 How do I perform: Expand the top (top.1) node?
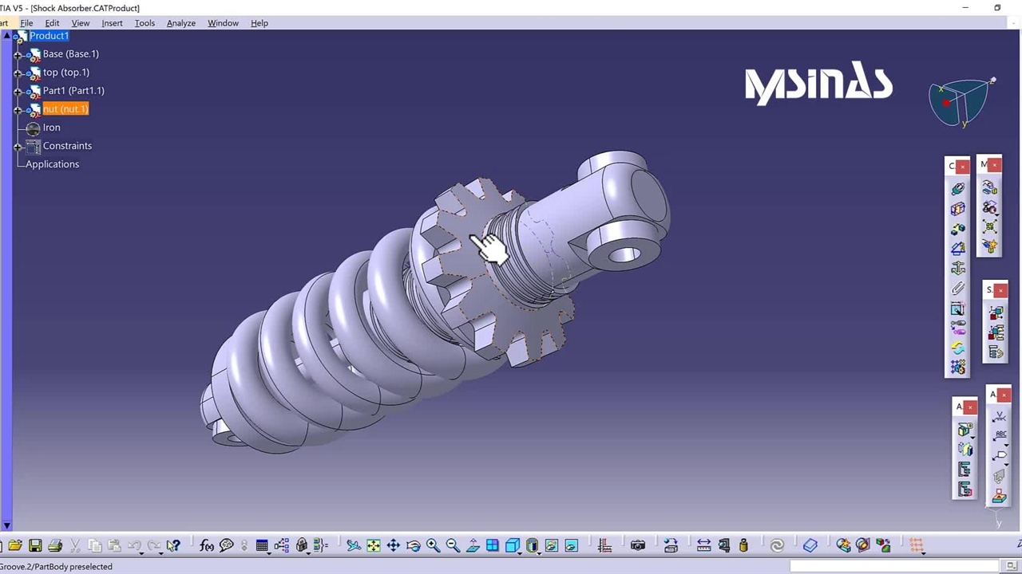(x=18, y=73)
